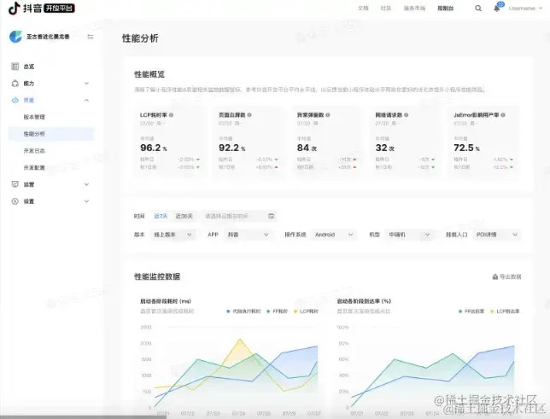Click info icon next to LCP耗时率
Viewport: 550px width, 419px height.
(x=171, y=115)
